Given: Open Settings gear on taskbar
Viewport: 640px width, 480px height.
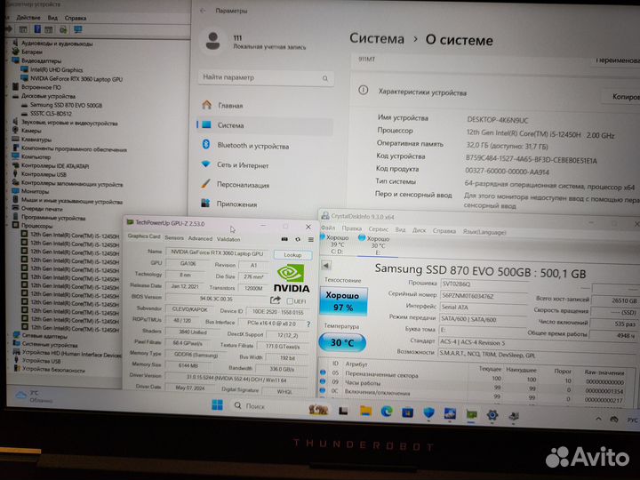Looking at the screenshot, I should click(x=492, y=415).
